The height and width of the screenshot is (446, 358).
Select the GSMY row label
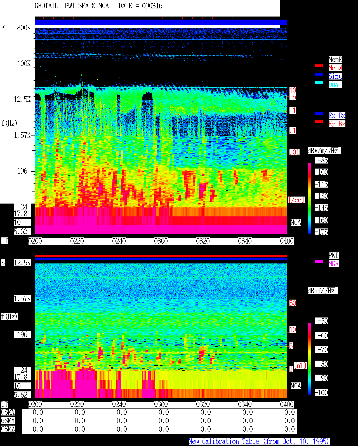coord(8,421)
